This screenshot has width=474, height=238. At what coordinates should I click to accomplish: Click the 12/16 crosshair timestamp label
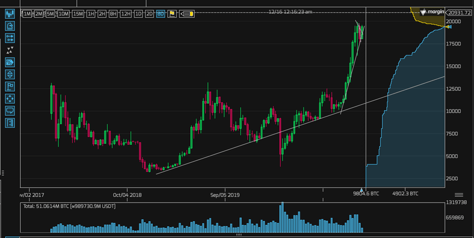point(290,12)
